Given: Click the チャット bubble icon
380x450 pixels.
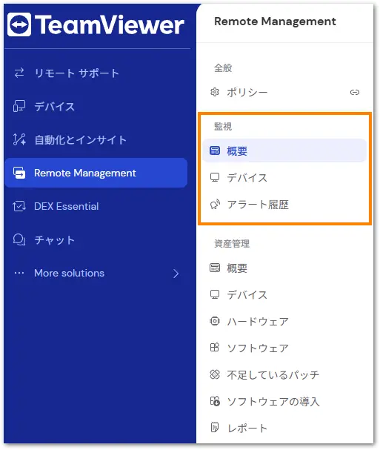Looking at the screenshot, I should (x=19, y=239).
